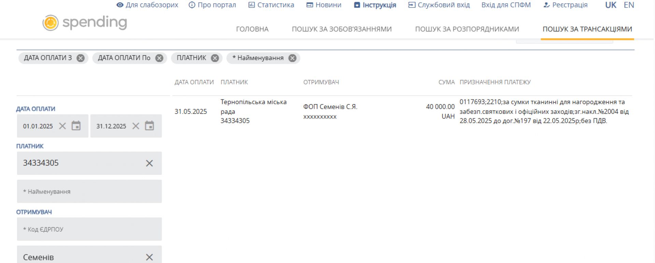The width and height of the screenshot is (655, 263).
Task: Click the spending logo icon
Action: click(x=50, y=23)
